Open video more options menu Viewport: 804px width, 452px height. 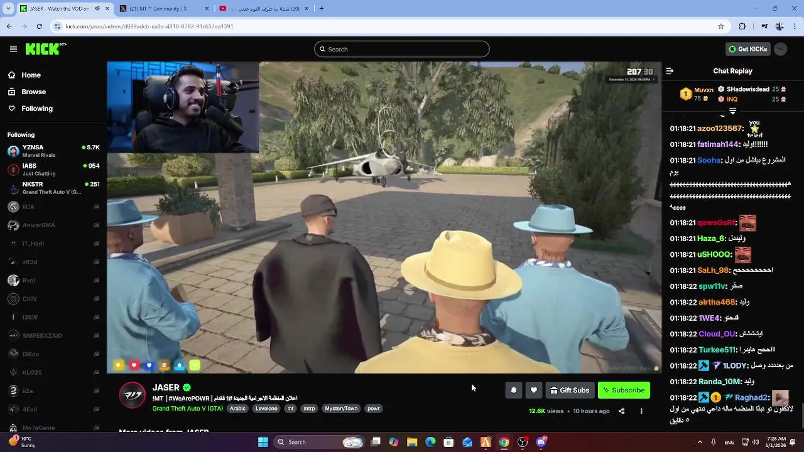(641, 411)
